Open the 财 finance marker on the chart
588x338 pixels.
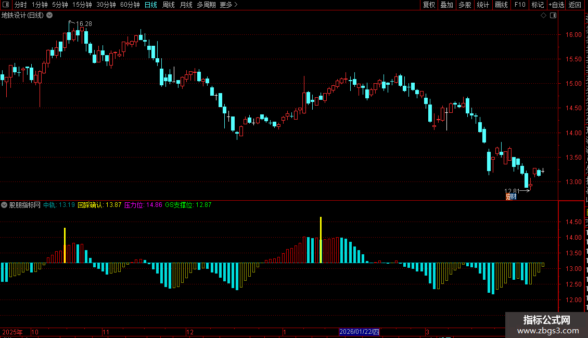pyautogui.click(x=514, y=197)
